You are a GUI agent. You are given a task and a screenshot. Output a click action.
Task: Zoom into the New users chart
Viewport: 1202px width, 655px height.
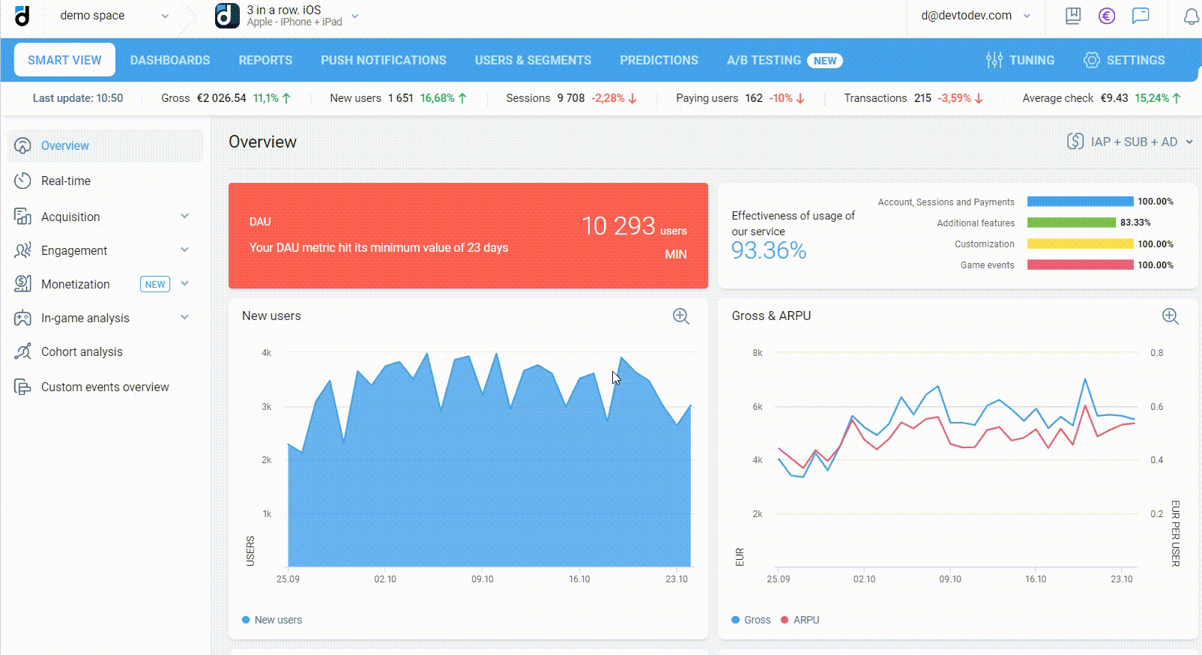(x=680, y=316)
